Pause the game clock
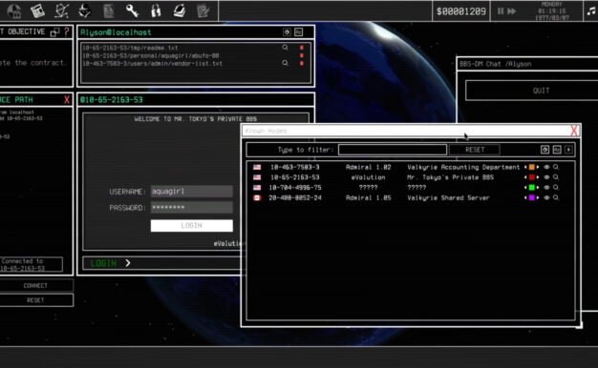The height and width of the screenshot is (368, 598). (501, 11)
